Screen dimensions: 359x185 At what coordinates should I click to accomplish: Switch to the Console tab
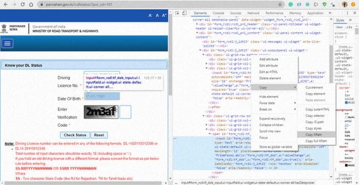(218, 13)
